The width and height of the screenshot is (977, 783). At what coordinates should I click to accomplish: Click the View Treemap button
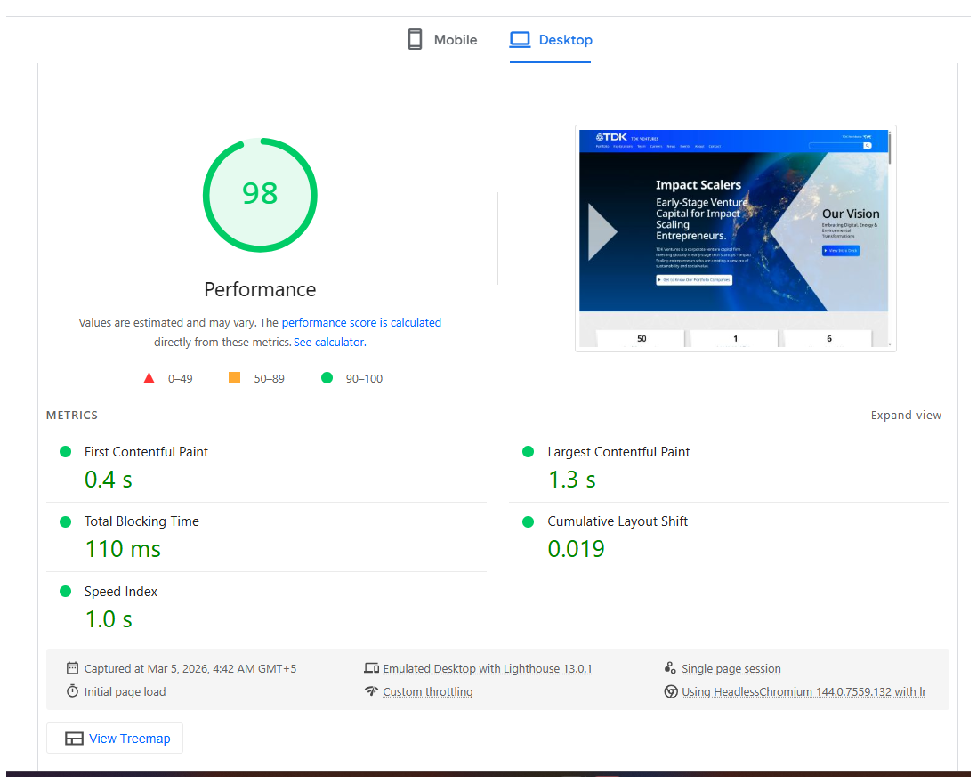(114, 738)
